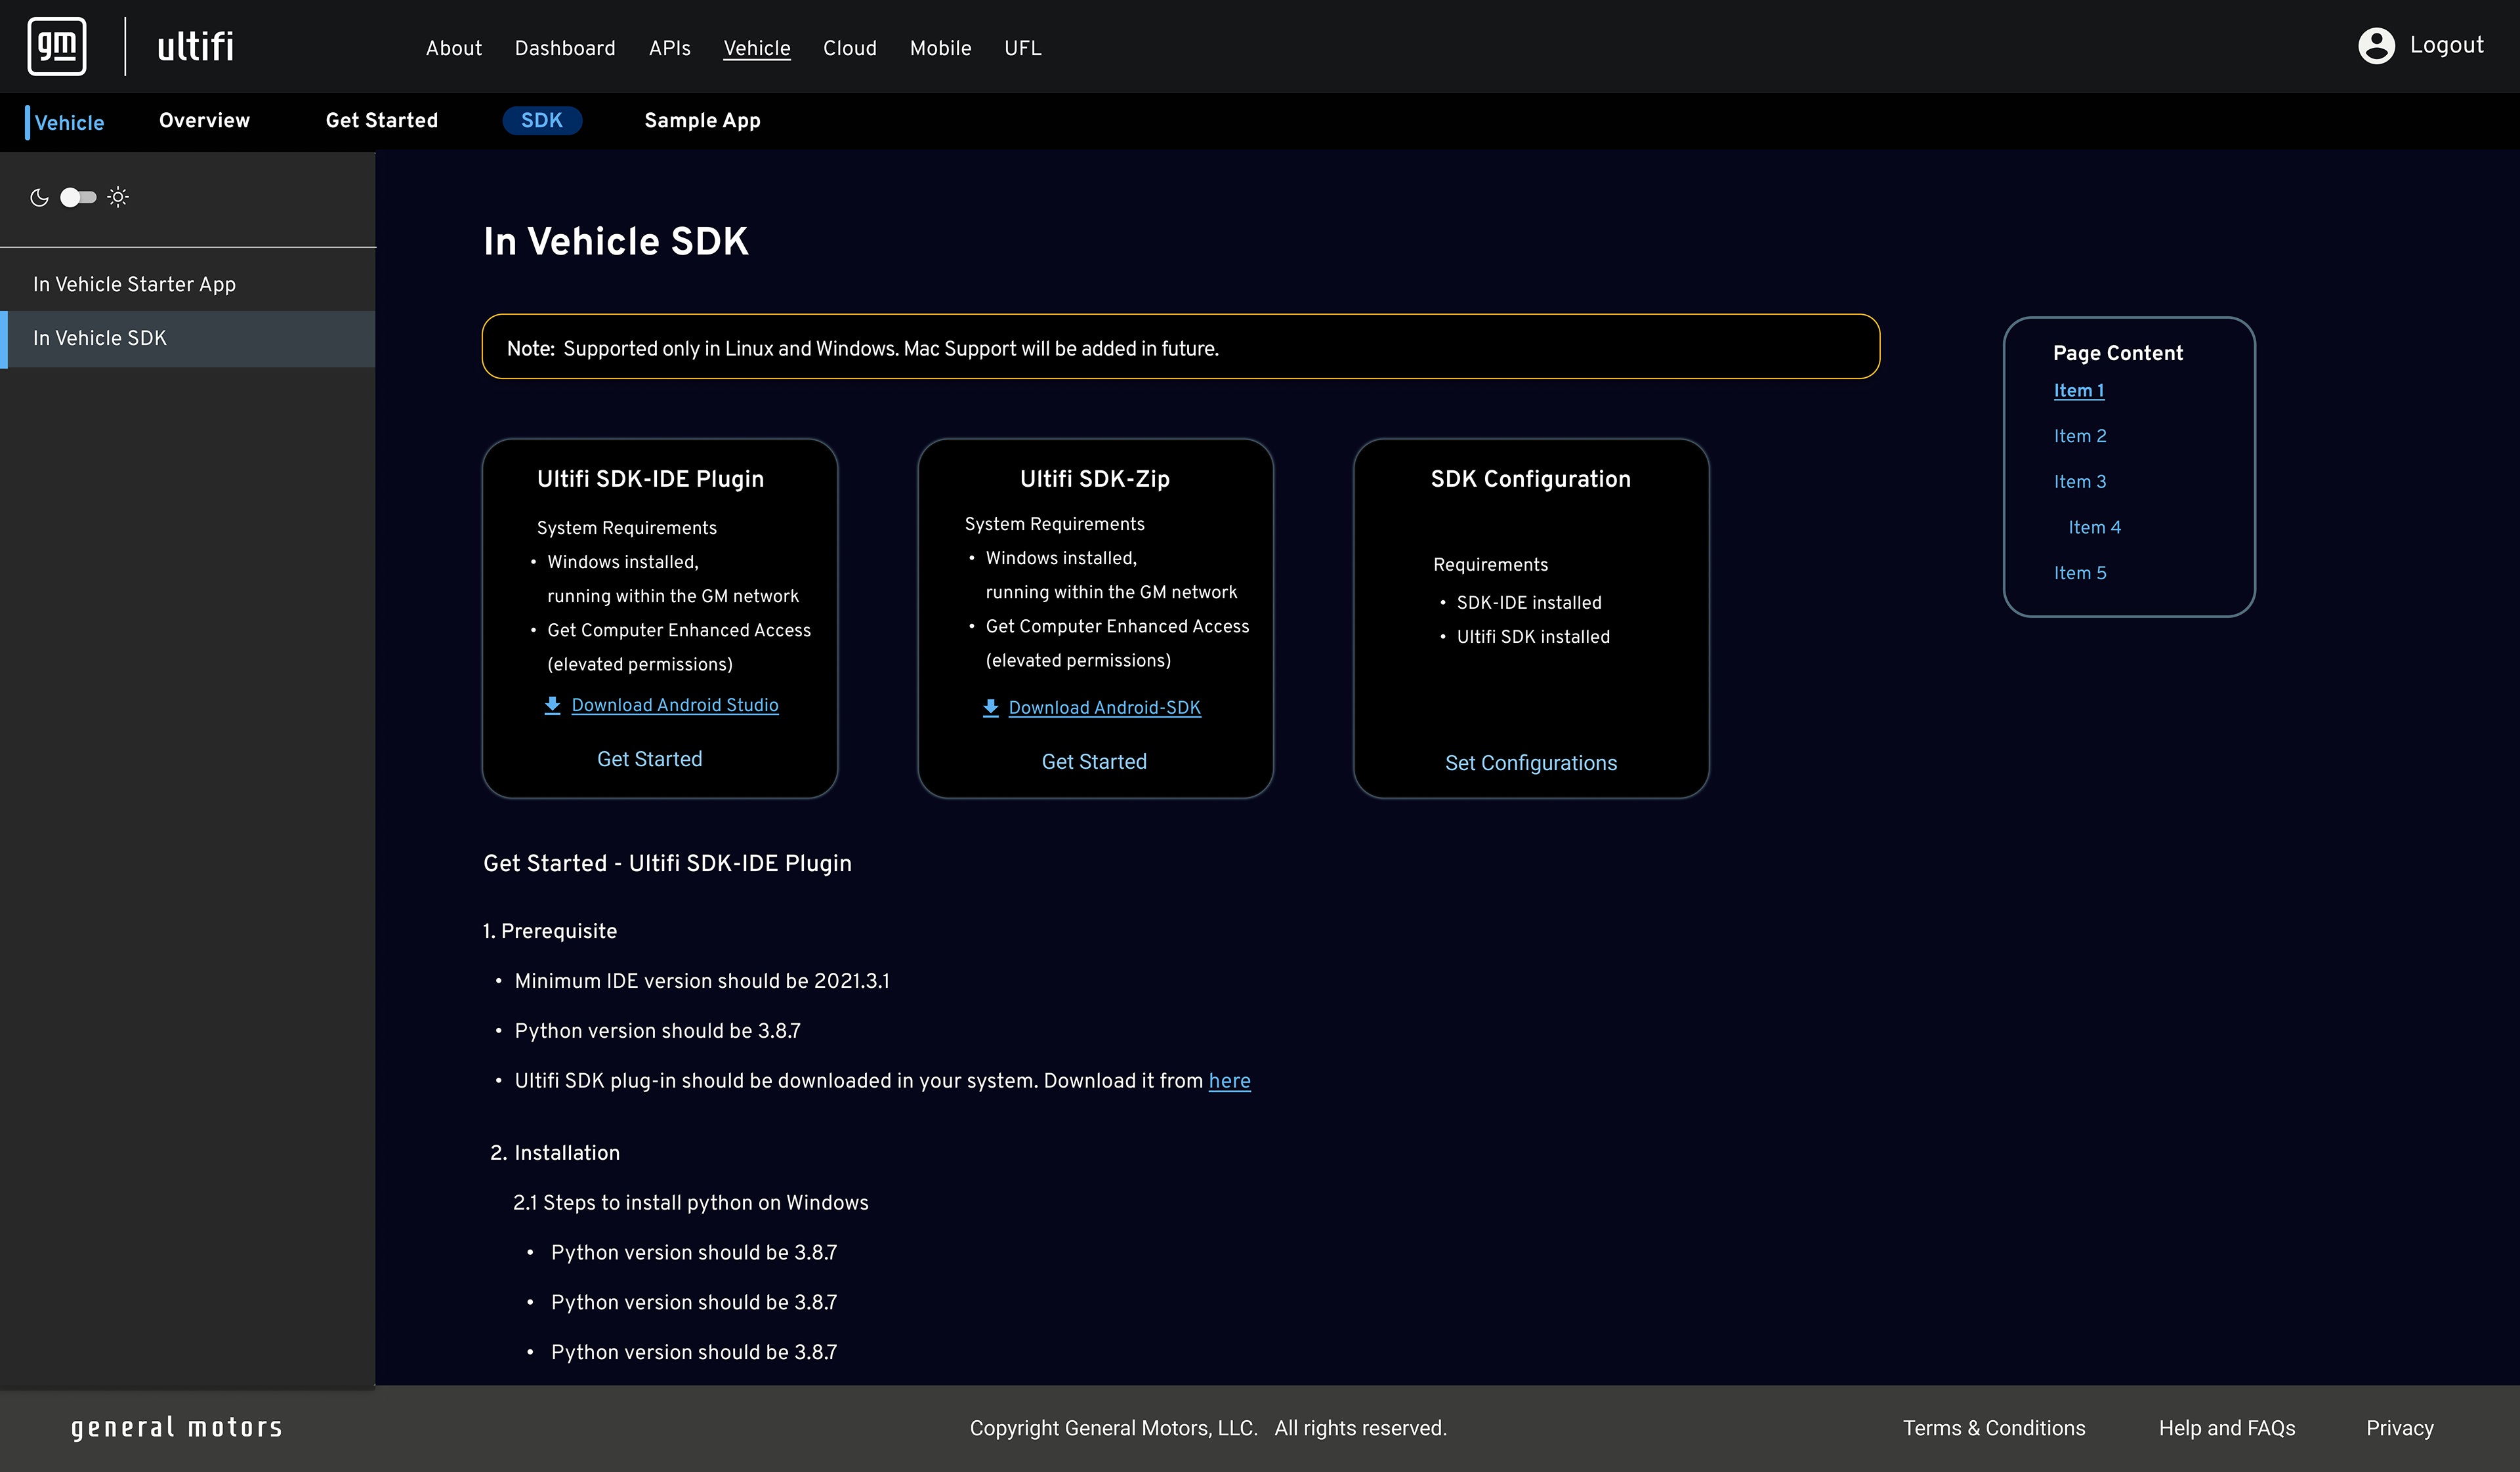Open the UFL menu item
Image resolution: width=2520 pixels, height=1472 pixels.
(x=1023, y=48)
